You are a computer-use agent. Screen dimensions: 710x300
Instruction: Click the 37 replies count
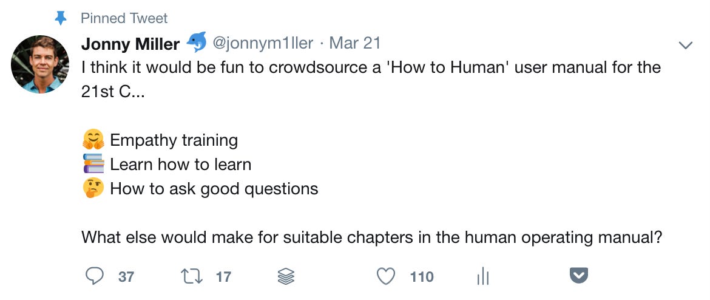[126, 276]
